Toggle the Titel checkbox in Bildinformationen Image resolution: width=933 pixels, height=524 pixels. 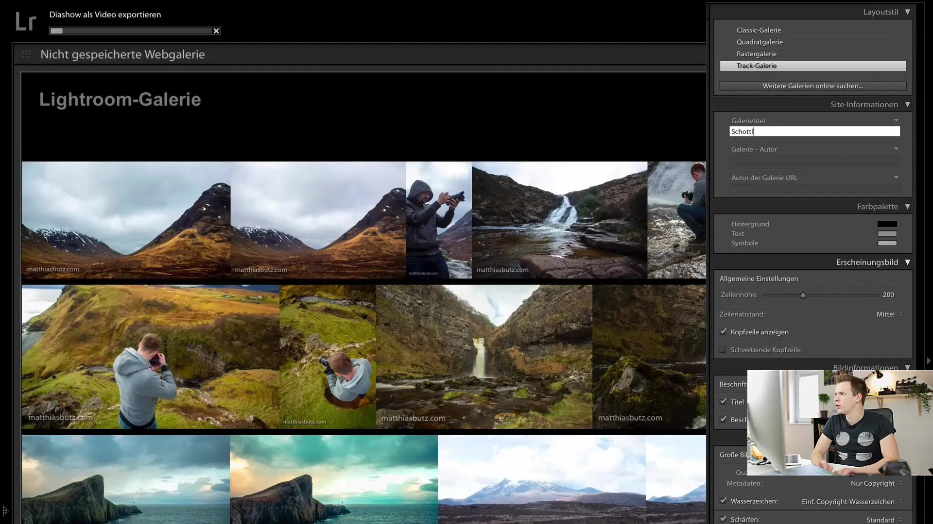(x=723, y=401)
